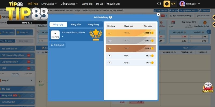Switch to the Hàng tháng tab
Image resolution: width=215 pixels, height=107 pixels.
93,24
